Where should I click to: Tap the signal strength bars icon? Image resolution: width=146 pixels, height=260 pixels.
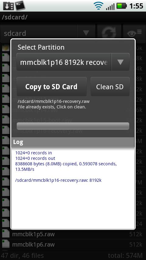[110, 7]
